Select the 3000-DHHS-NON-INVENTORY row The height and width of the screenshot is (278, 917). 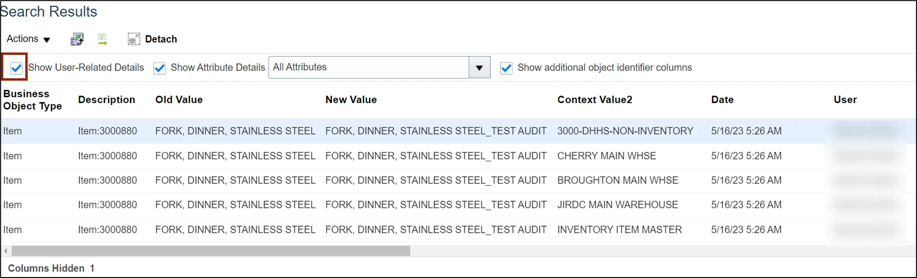point(625,131)
